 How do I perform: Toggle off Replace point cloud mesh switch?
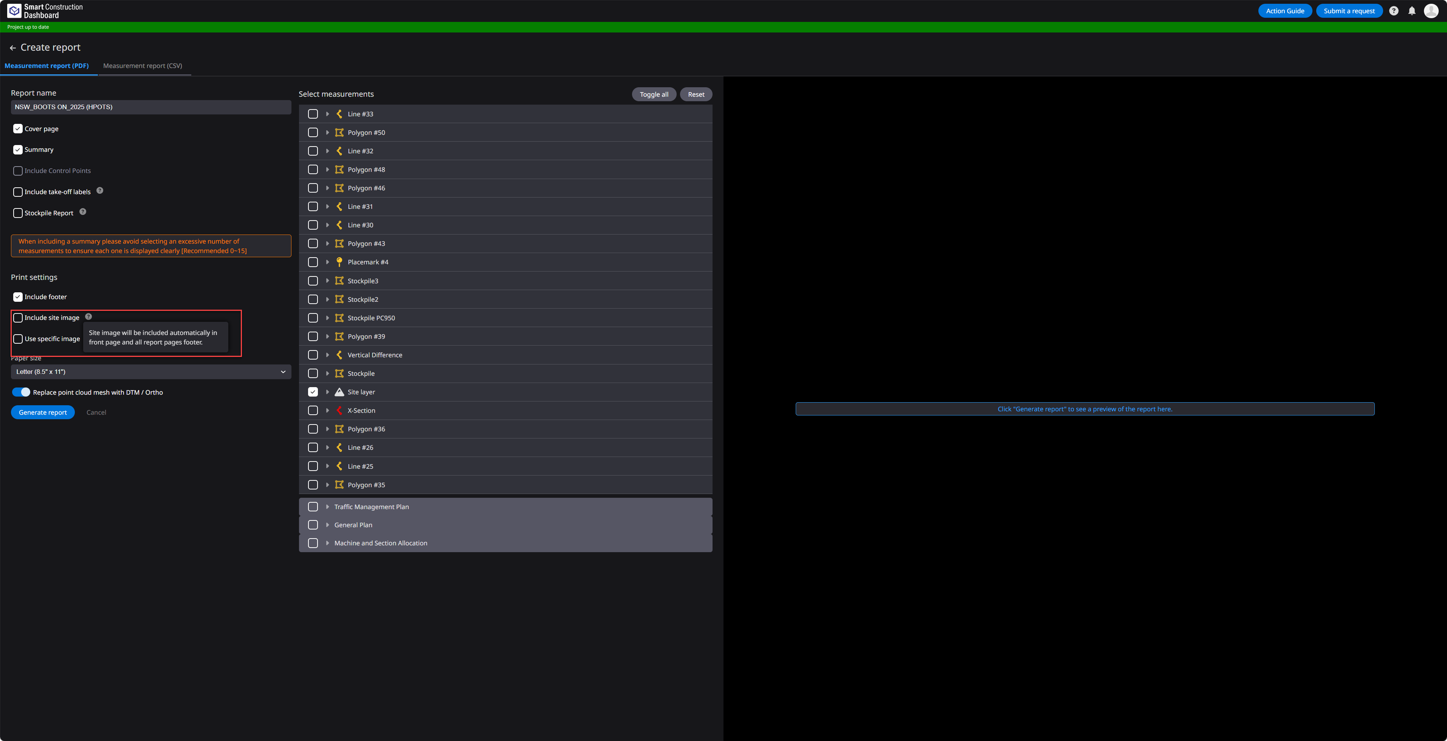point(21,392)
